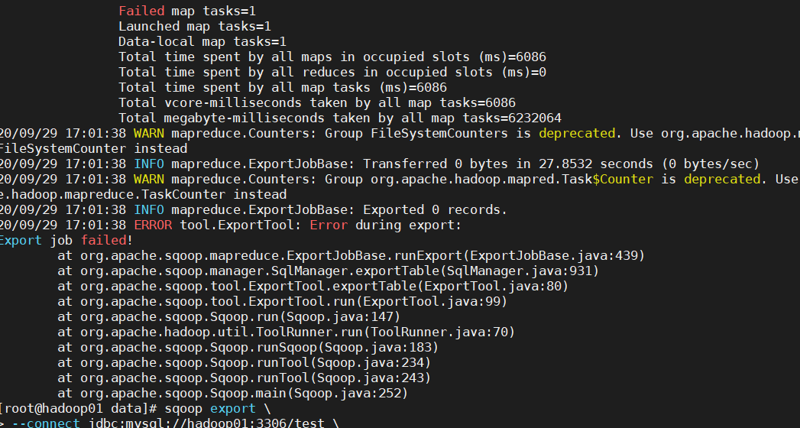Click 'FileSystemCounter instead' wrapped line
The height and width of the screenshot is (428, 800).
point(94,148)
